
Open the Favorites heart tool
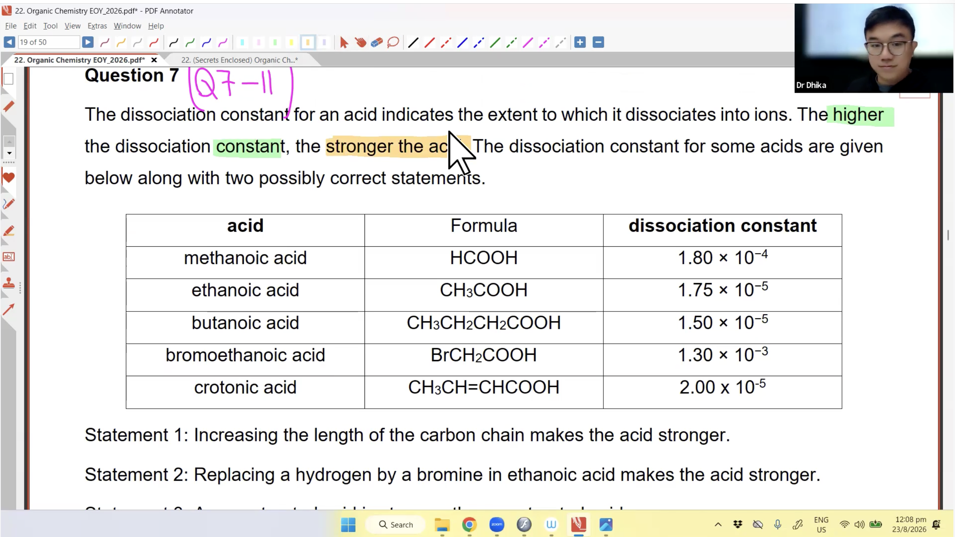click(x=9, y=177)
